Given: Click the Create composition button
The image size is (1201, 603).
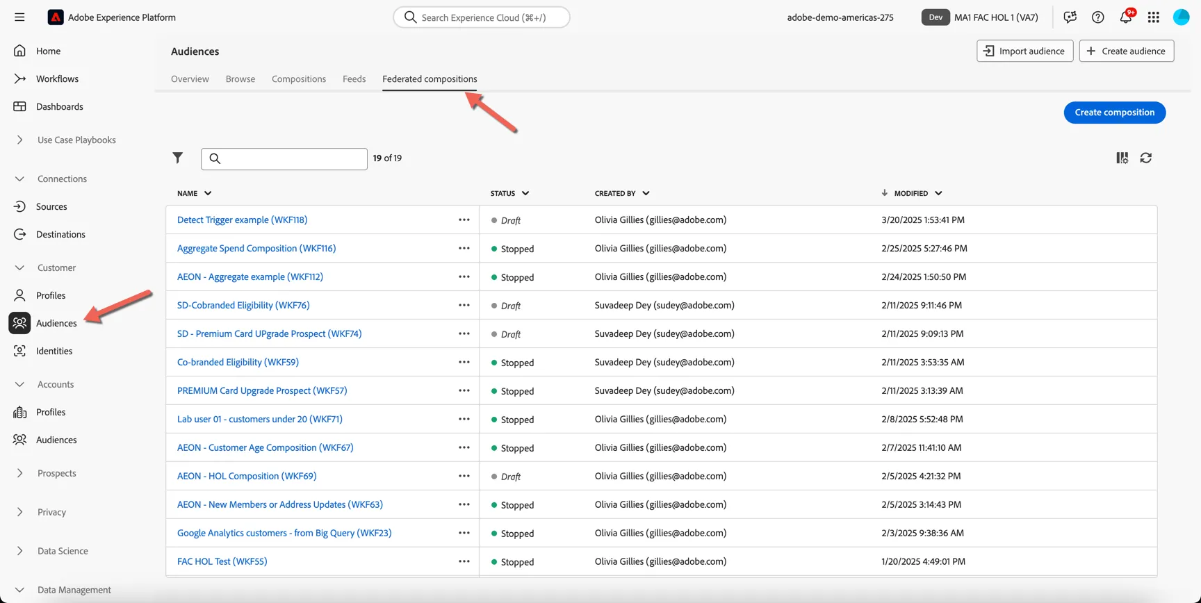Looking at the screenshot, I should pos(1115,113).
